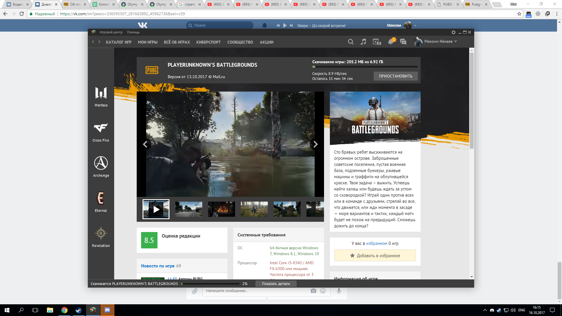The width and height of the screenshot is (562, 316).
Task: Open the избранном favorites link
Action: 376,243
